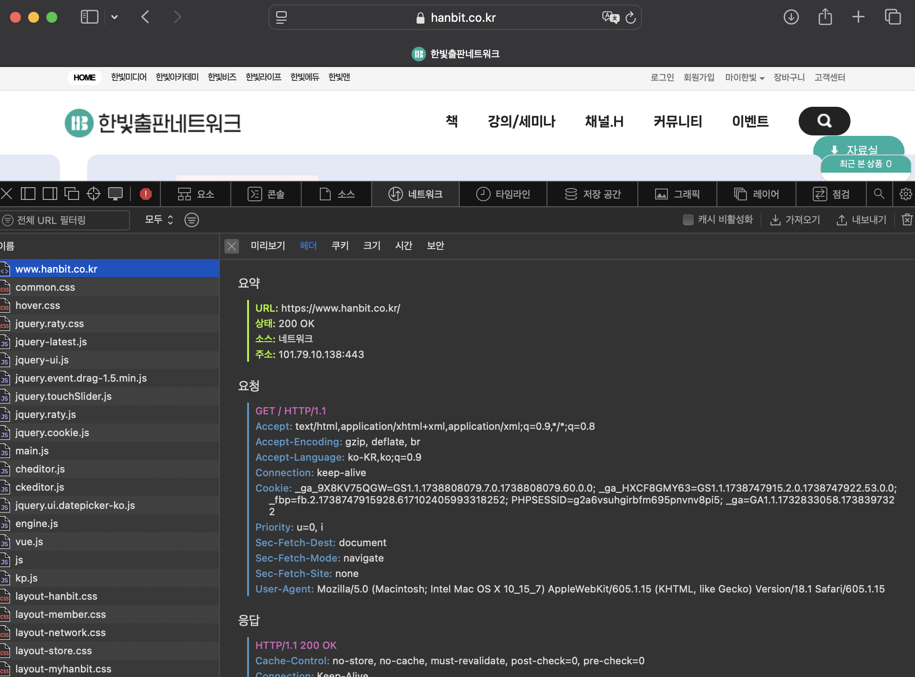Switch to the 점검 tab
Screen dimensions: 915x677
click(831, 194)
